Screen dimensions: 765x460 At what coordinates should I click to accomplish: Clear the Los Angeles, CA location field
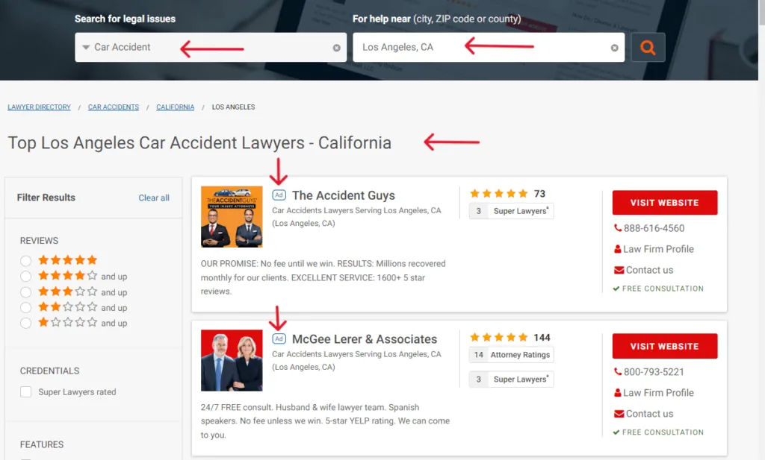[x=615, y=48]
